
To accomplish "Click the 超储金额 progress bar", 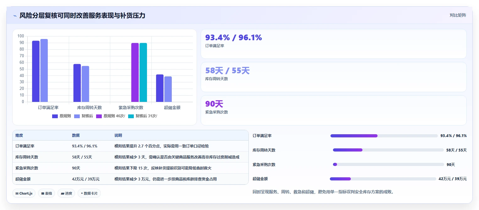I will point(383,179).
